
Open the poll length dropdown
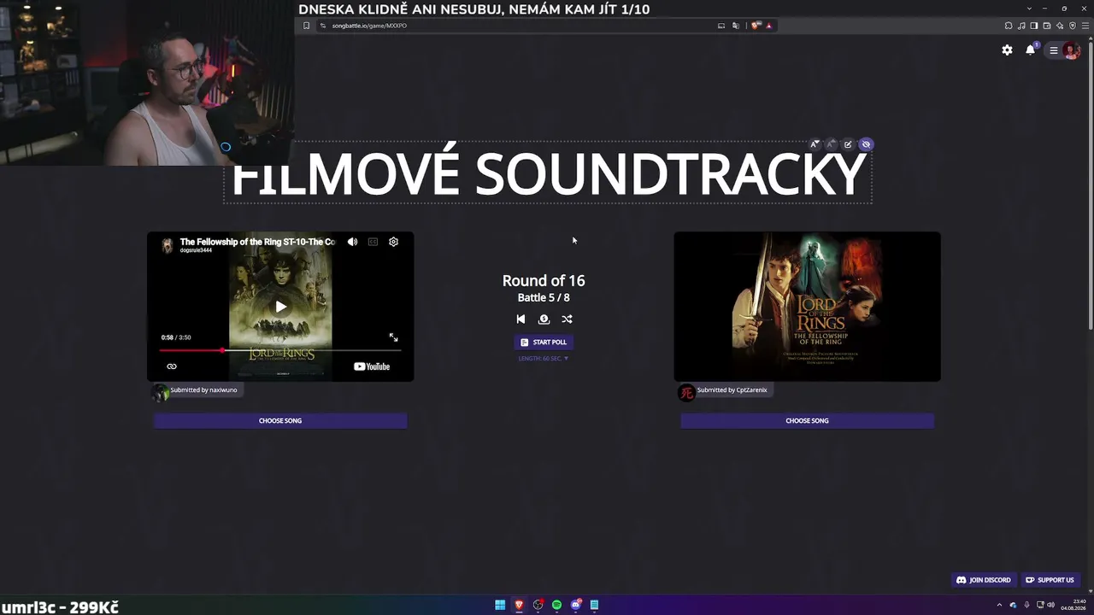point(544,359)
